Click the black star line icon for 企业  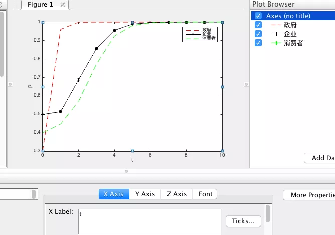pyautogui.click(x=276, y=34)
